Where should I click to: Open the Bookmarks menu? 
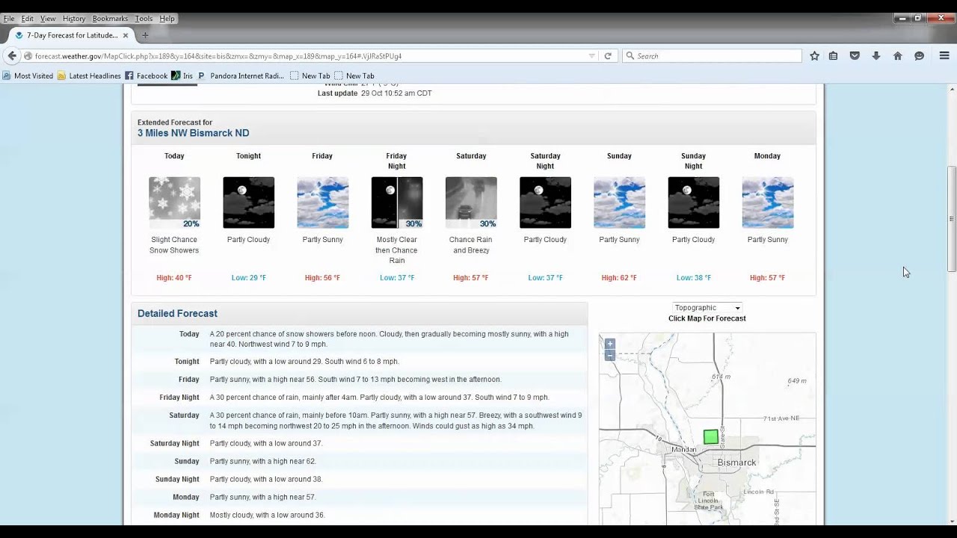pos(110,19)
